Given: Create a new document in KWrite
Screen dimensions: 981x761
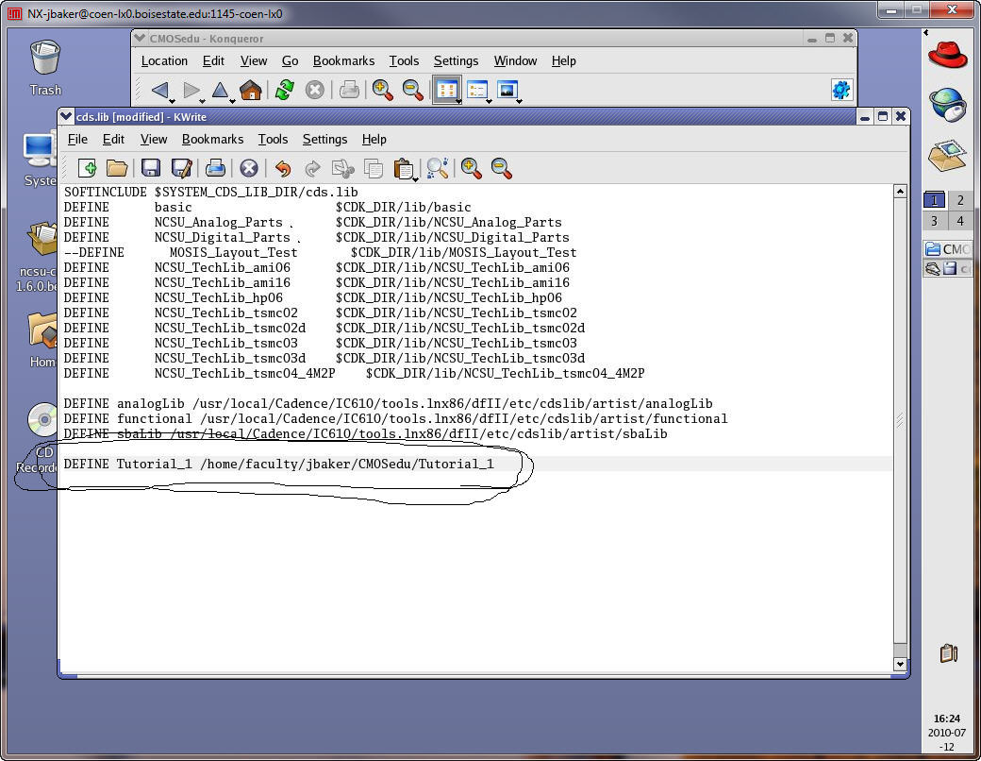Looking at the screenshot, I should point(87,168).
